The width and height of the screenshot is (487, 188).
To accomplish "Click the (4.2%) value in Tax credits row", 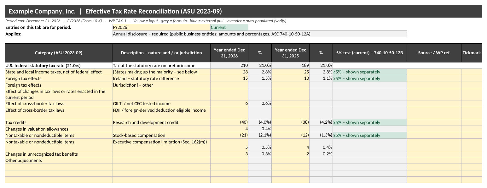I will point(321,122).
